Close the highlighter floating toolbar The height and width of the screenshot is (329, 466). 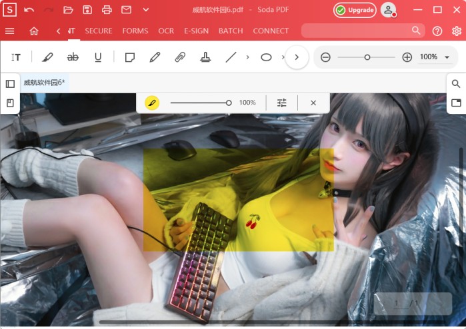click(313, 103)
